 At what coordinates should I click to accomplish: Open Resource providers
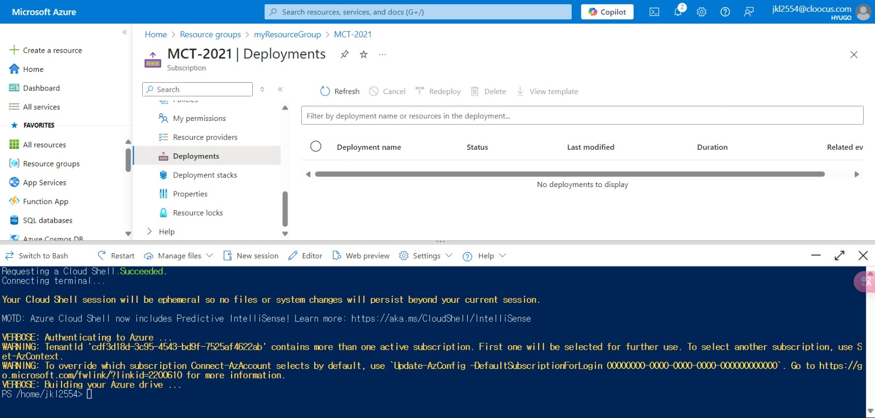coord(205,137)
